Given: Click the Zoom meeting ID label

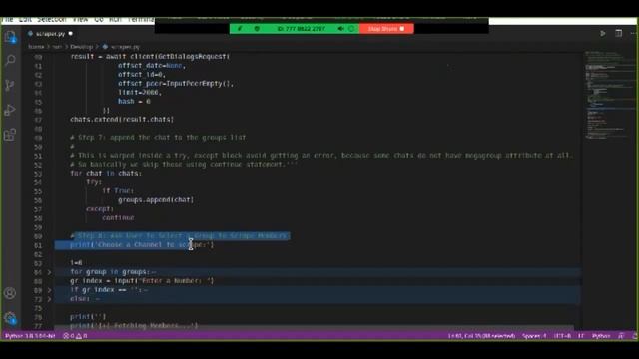Looking at the screenshot, I should point(302,29).
